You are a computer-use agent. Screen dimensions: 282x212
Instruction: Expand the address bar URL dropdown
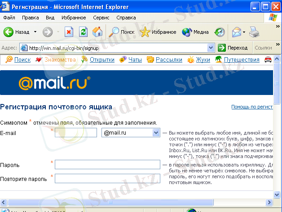coord(211,48)
